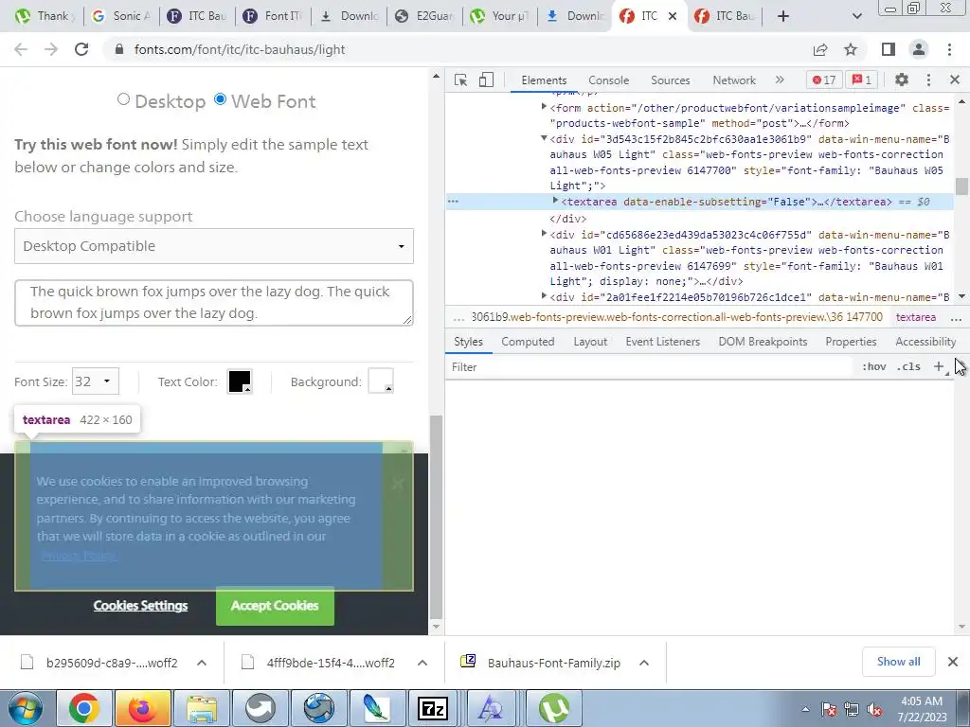Screen dimensions: 970x727
Task: Switch to the DevTools Console tab
Action: [x=609, y=80]
